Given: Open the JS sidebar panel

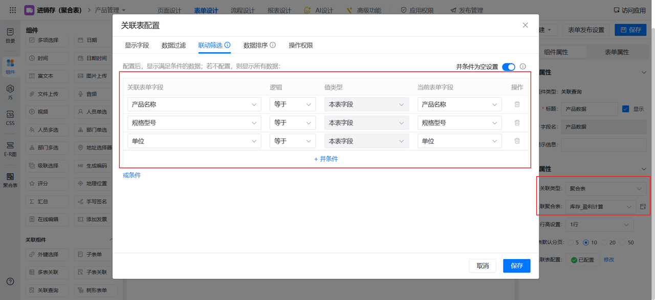Looking at the screenshot, I should [x=10, y=91].
